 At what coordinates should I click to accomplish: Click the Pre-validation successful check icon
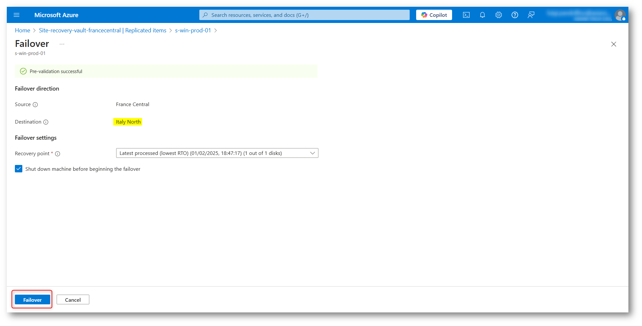(x=23, y=71)
